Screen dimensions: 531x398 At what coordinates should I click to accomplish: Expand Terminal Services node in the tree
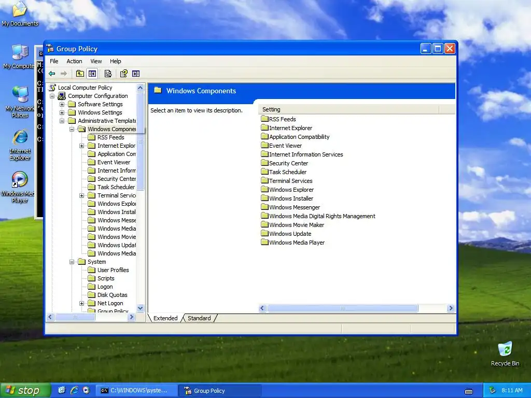click(x=81, y=195)
